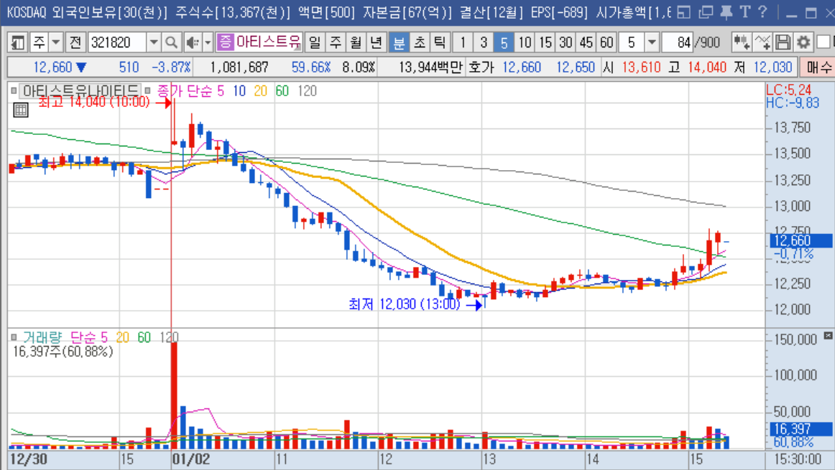Open the stock code history dropdown
This screenshot has height=470, width=835.
[x=153, y=42]
